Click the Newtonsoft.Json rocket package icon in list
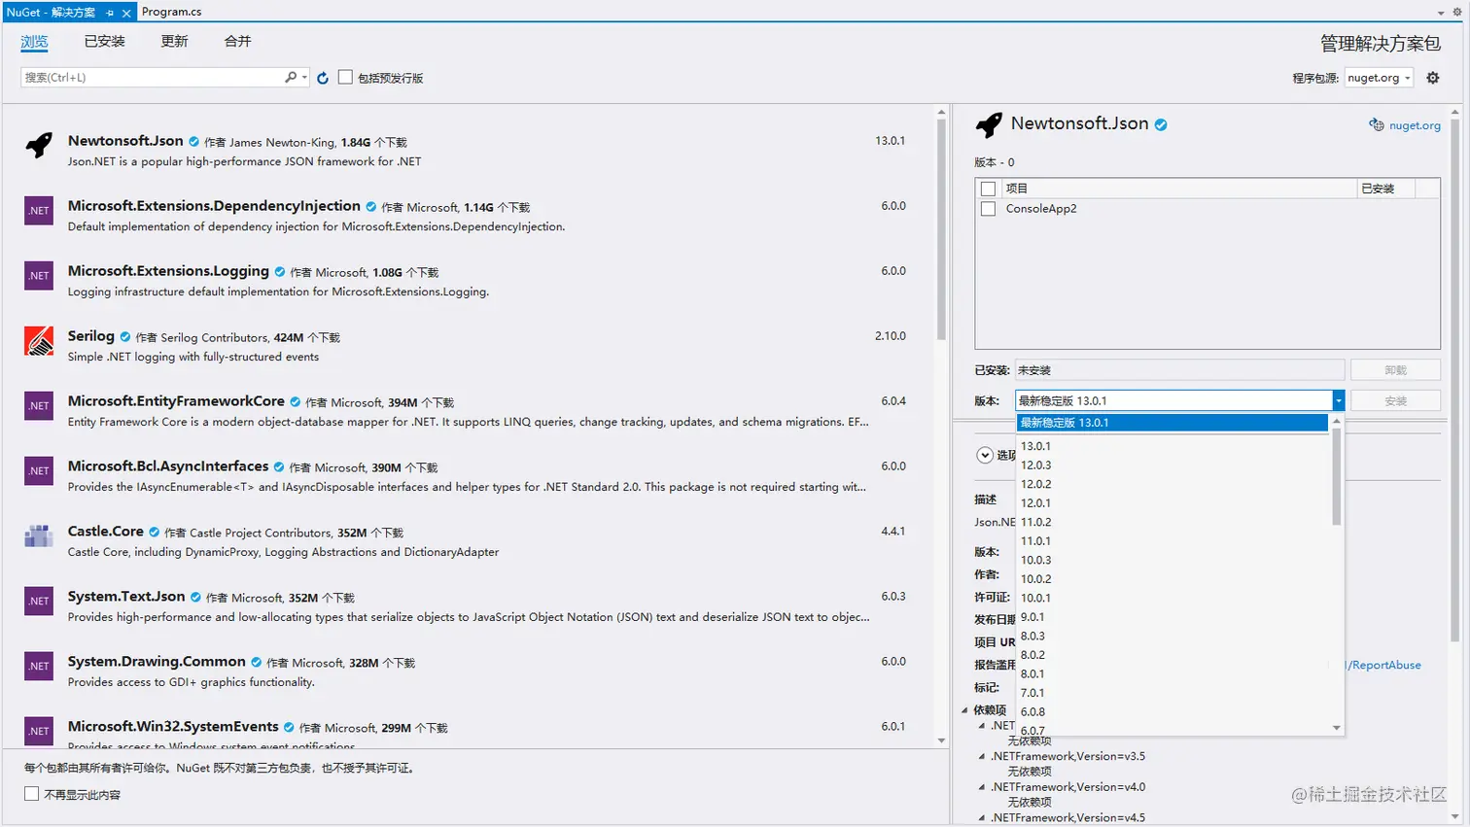 pyautogui.click(x=39, y=146)
